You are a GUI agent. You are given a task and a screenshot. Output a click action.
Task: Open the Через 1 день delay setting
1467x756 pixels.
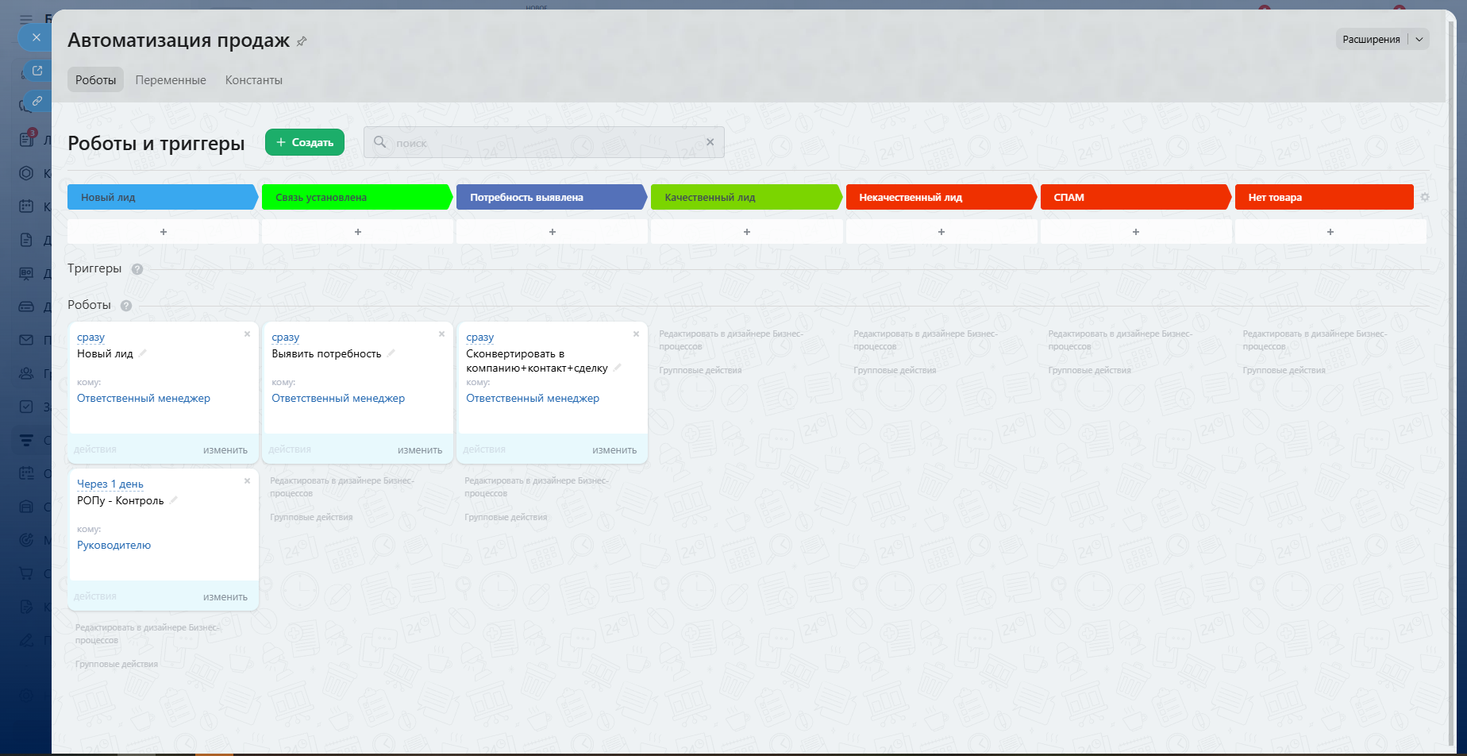(x=110, y=484)
